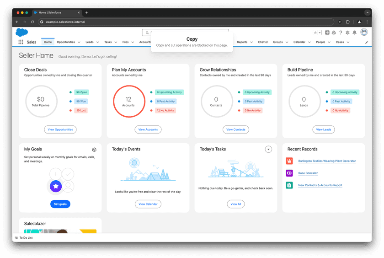Open the user avatar profile menu

[364, 32]
